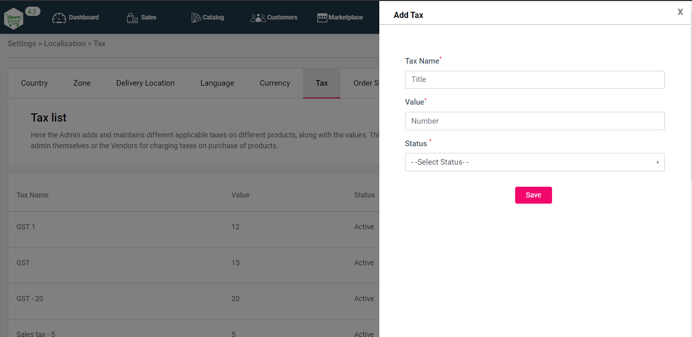The image size is (692, 337).
Task: Click the value 20 in GST - 20 row
Action: [x=236, y=299]
